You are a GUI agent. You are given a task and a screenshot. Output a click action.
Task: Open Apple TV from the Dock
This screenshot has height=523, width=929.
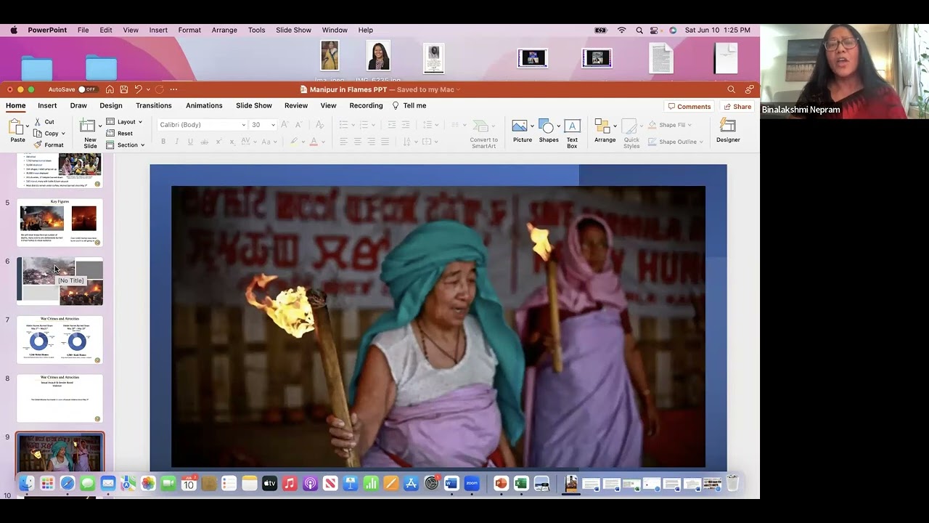pos(269,483)
